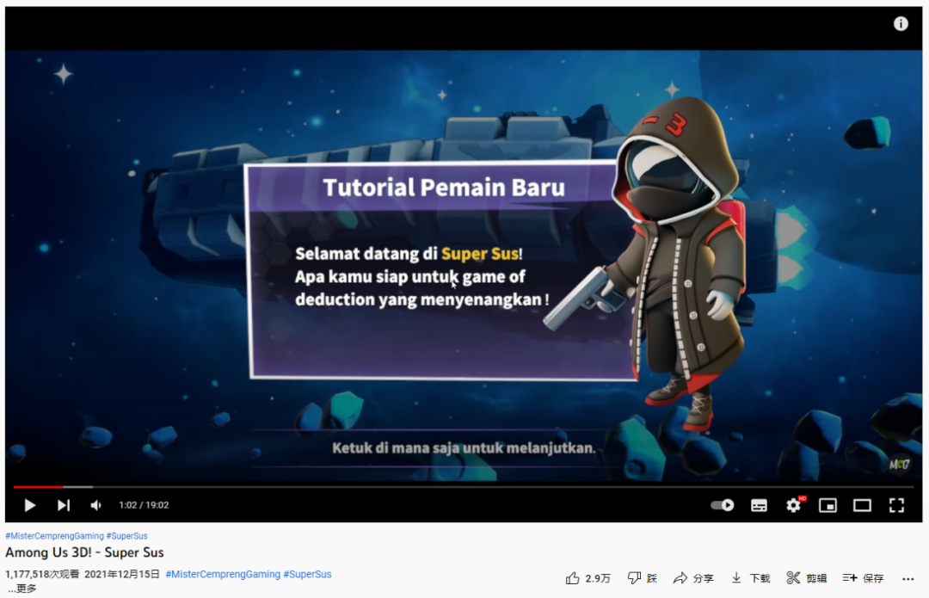Expand the description with ...更多
This screenshot has height=598, width=929.
(x=22, y=589)
